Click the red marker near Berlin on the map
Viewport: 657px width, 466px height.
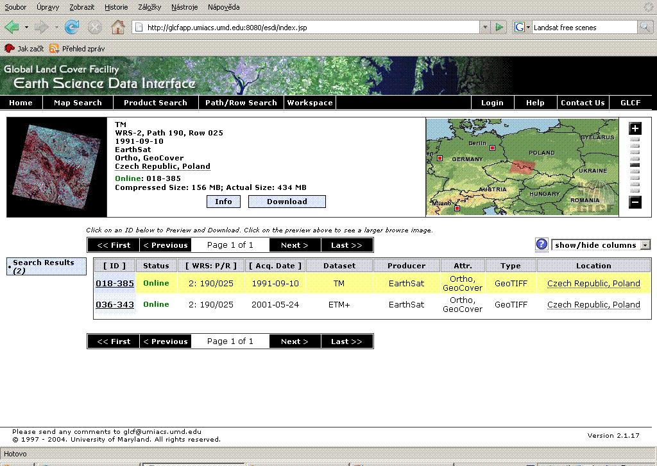point(492,148)
